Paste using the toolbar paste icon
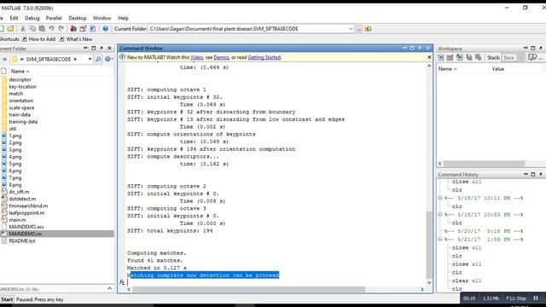546x307 pixels. [42, 28]
